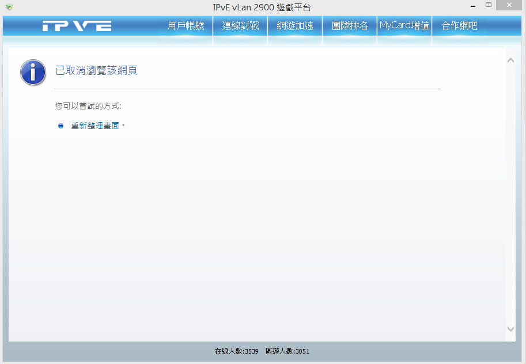Switch to the 連線對戰 tab
Screen dimensions: 526x364
point(240,26)
